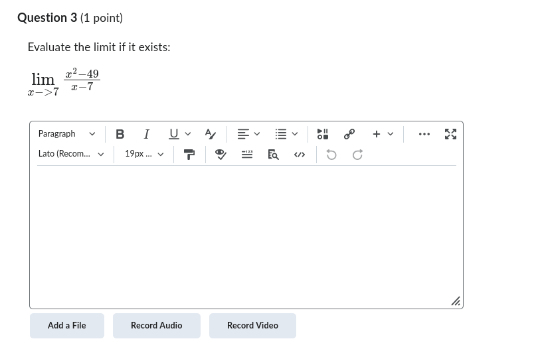Toggle bold formatting
This screenshot has height=355, width=542.
pos(120,134)
